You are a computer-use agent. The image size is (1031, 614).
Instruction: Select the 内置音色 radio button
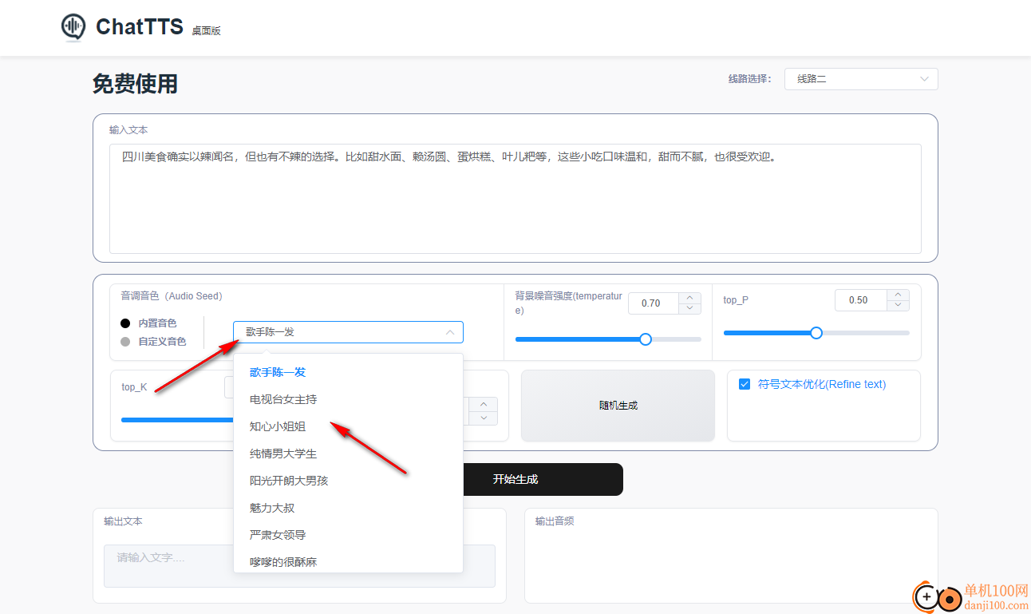click(x=125, y=323)
